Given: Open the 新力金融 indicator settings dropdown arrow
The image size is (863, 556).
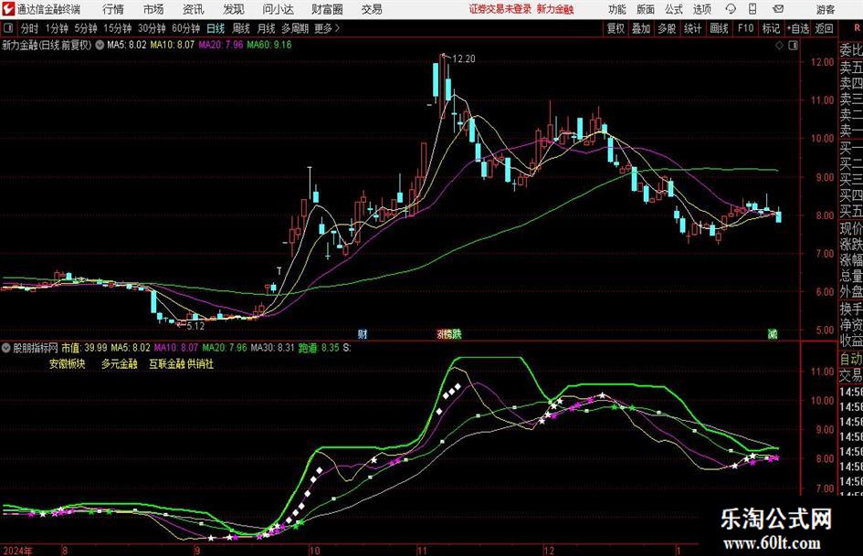Looking at the screenshot, I should (100, 45).
